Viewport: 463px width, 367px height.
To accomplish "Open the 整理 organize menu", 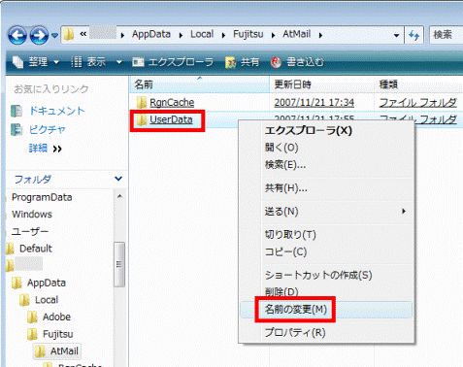I will pyautogui.click(x=36, y=62).
